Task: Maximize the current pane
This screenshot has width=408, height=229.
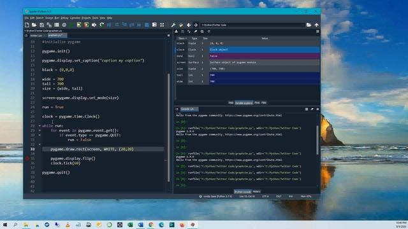Action: tap(154, 25)
